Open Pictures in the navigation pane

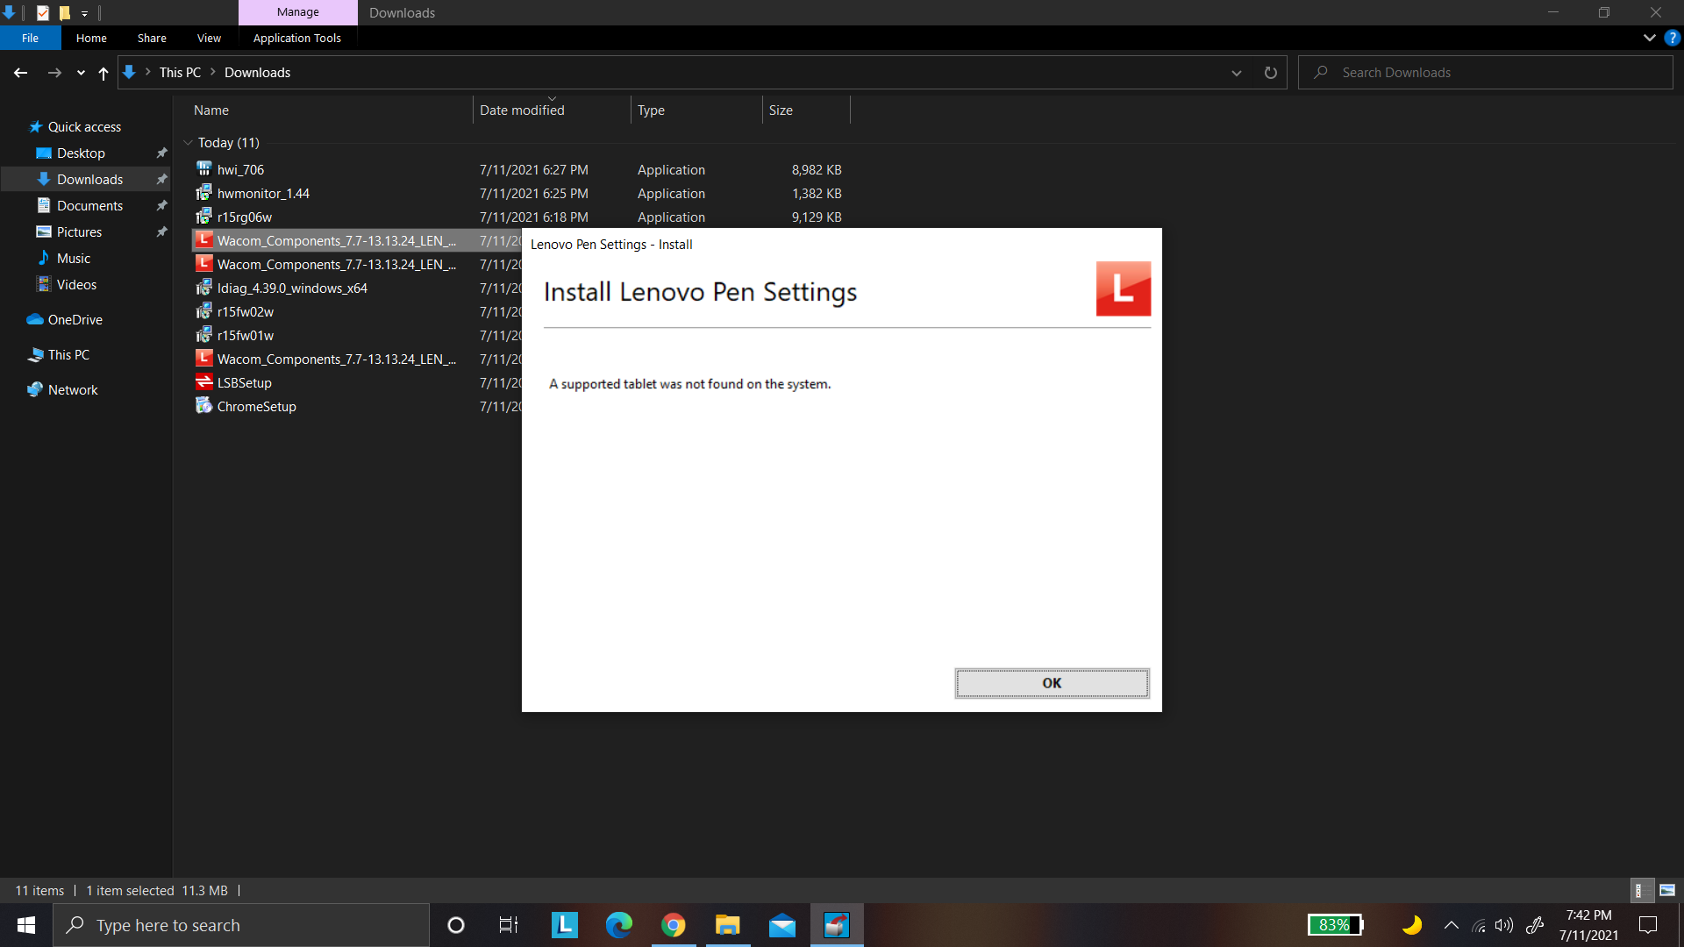[79, 232]
